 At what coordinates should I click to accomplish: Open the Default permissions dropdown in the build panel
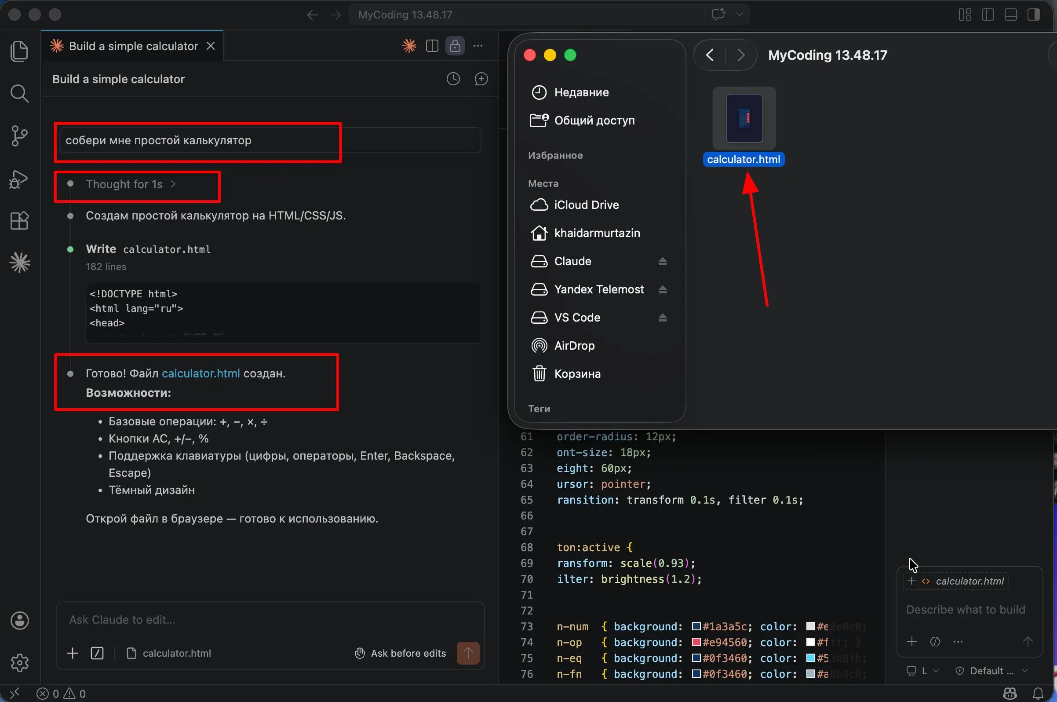point(991,671)
